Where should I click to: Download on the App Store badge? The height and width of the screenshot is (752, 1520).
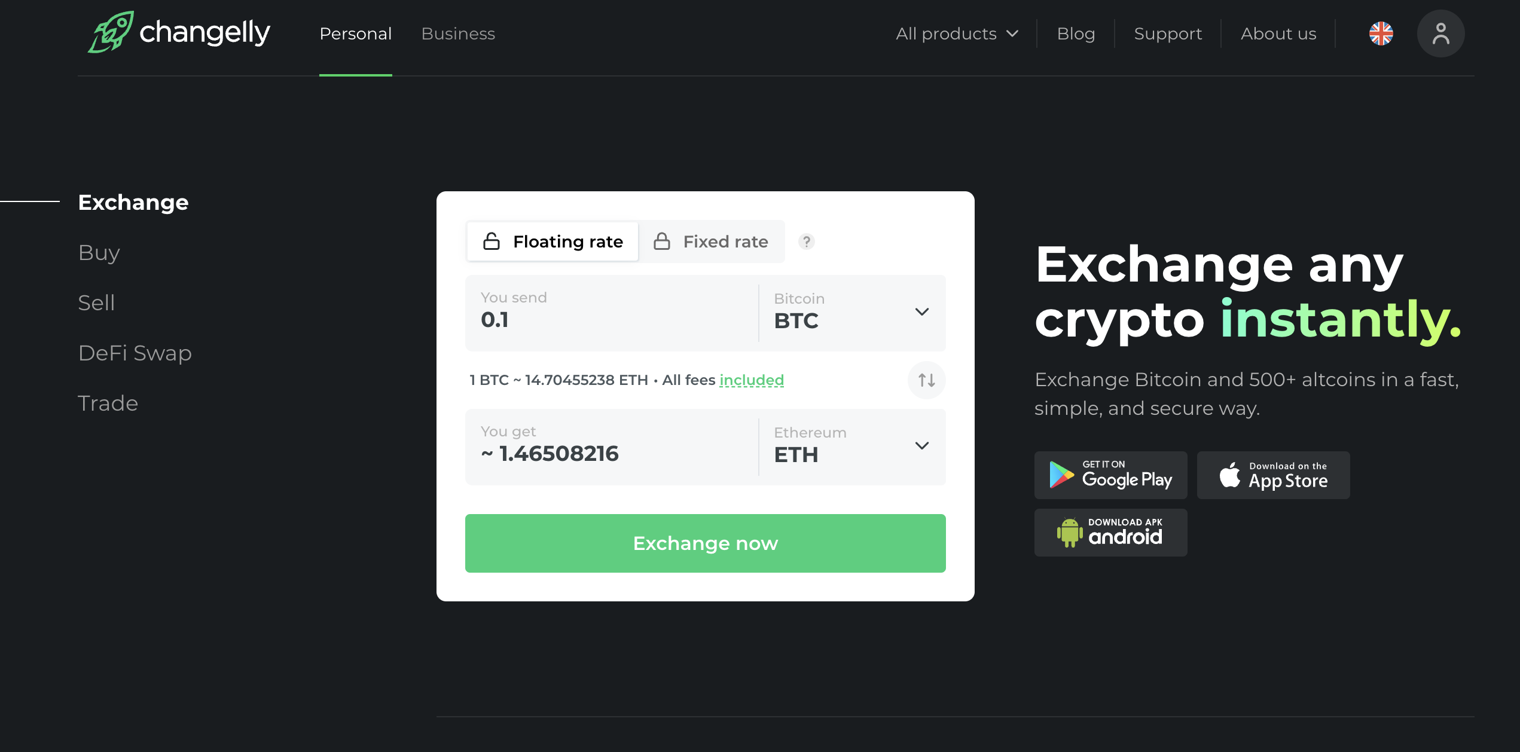point(1273,475)
